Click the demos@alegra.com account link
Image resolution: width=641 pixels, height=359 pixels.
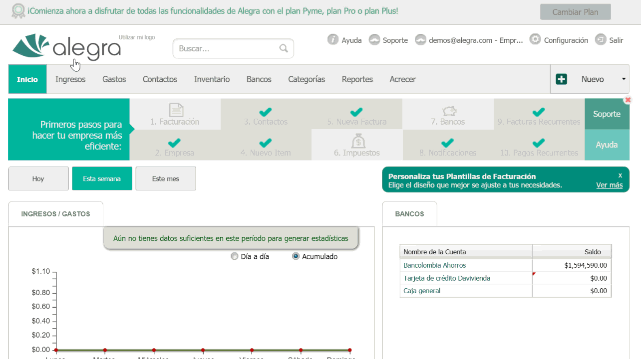476,40
